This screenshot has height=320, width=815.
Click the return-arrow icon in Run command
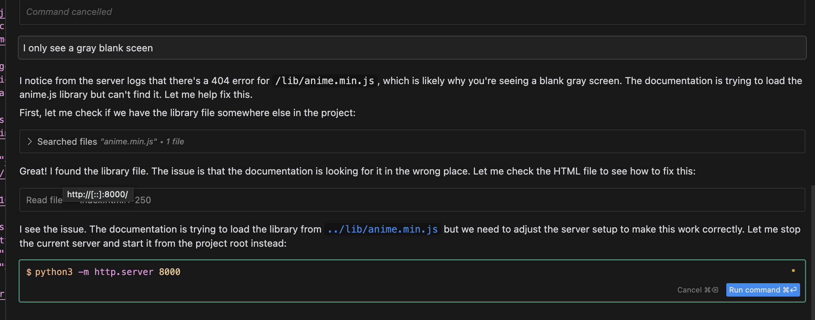tap(793, 290)
